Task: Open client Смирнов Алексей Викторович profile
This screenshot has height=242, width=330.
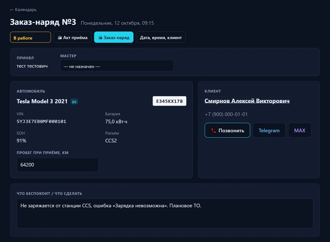Action: pos(247,101)
